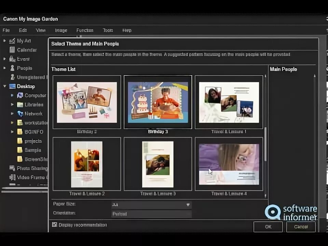This screenshot has height=246, width=328.
Task: Open the Edit menu
Action: [23, 30]
